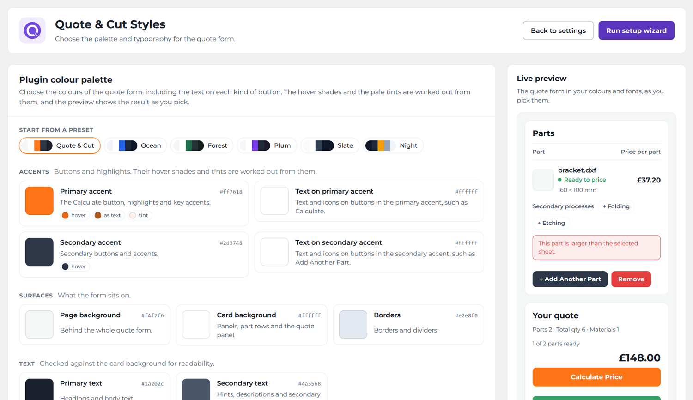Viewport: 693px width, 400px height.
Task: Select the Ocean preset
Action: click(x=135, y=145)
